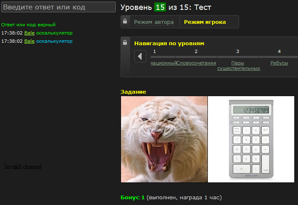Click the lock icon in the level navigation panel
This screenshot has height=205, width=298.
point(125,42)
